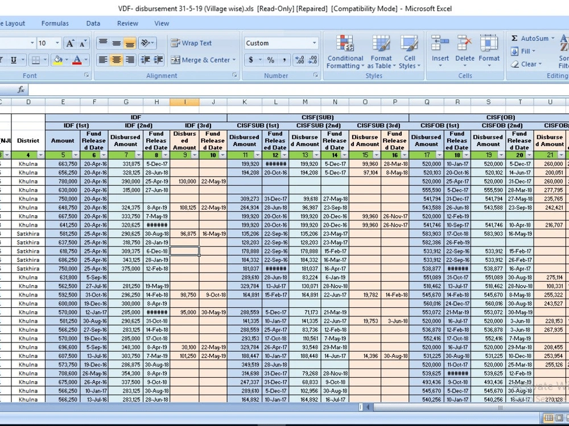
Task: Increase decimal places
Action: click(299, 60)
